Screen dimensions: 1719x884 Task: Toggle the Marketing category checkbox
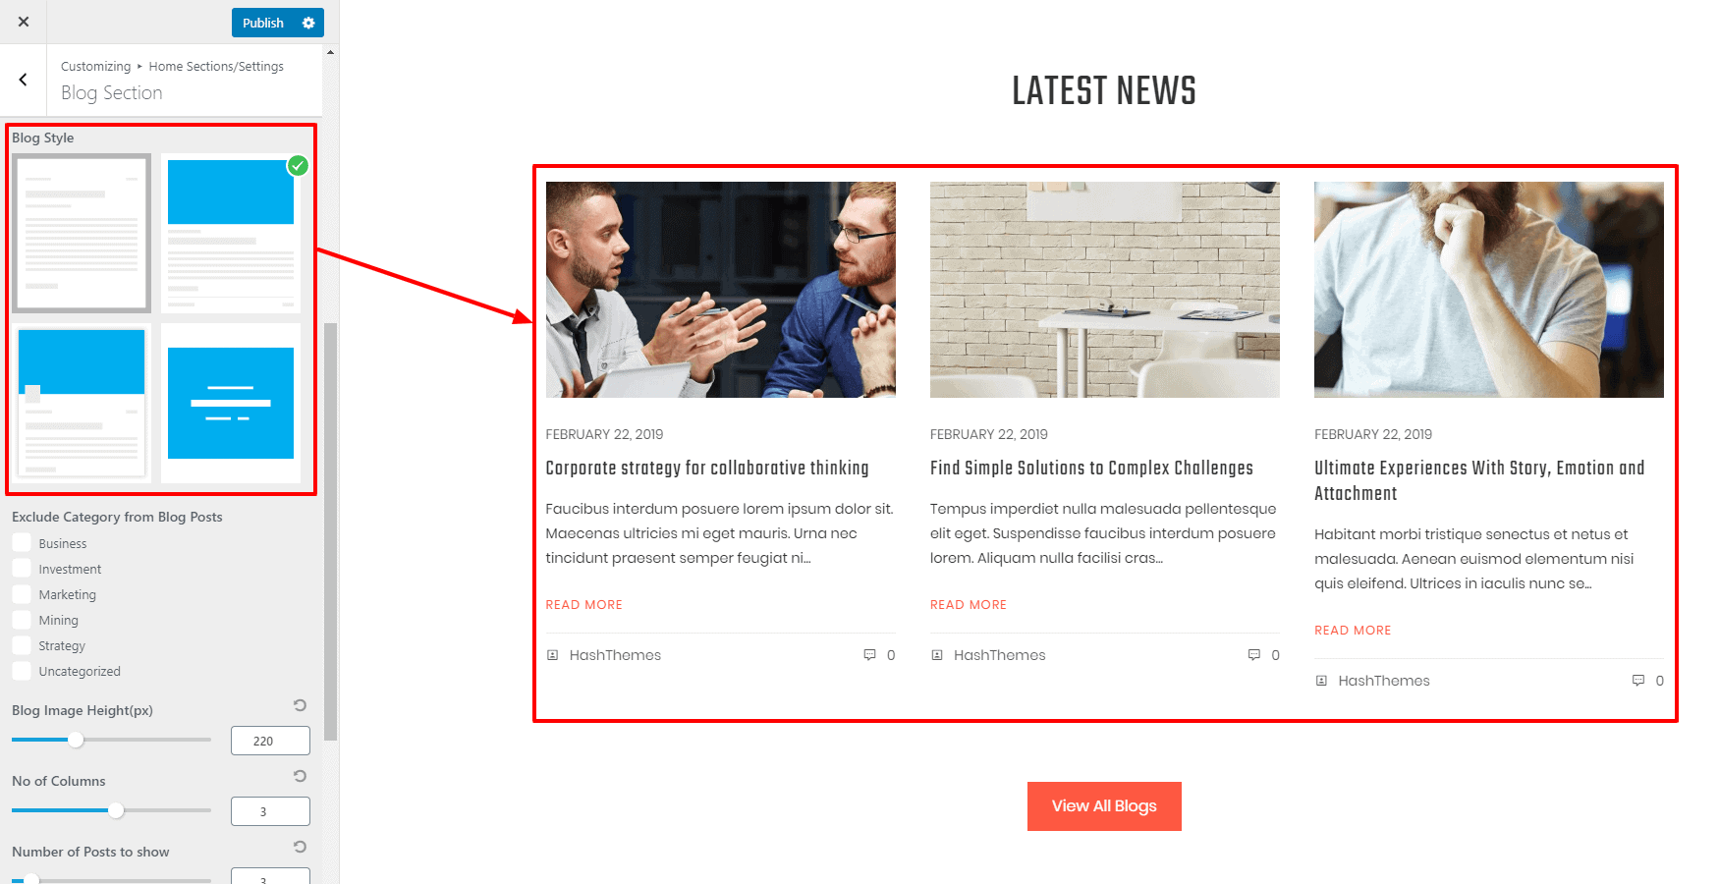click(22, 593)
